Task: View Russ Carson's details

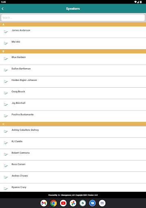Action: (x=73, y=166)
